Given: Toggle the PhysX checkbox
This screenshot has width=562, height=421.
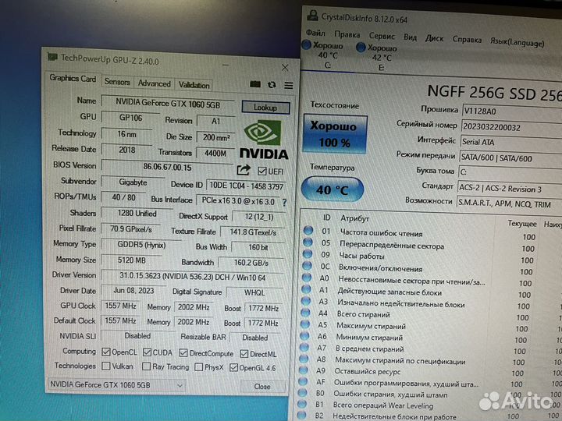Looking at the screenshot, I should (x=198, y=367).
